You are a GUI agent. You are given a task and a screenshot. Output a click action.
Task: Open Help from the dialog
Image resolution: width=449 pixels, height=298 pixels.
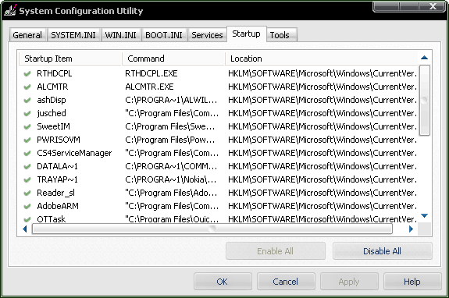point(412,282)
